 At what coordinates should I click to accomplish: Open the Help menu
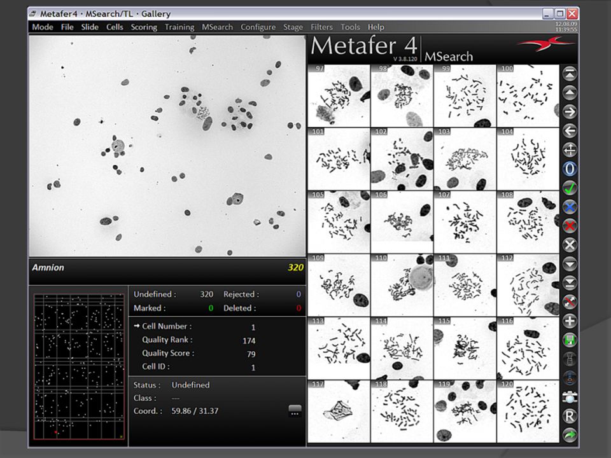[x=376, y=27]
